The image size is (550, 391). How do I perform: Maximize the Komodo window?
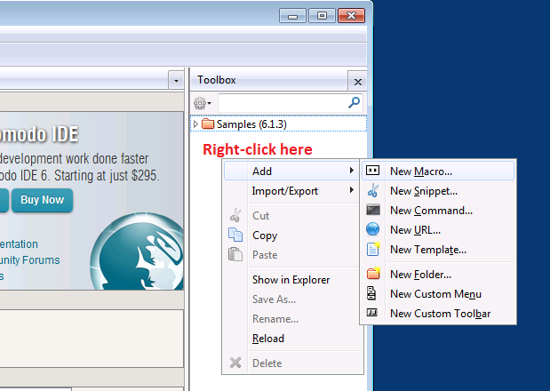[322, 16]
